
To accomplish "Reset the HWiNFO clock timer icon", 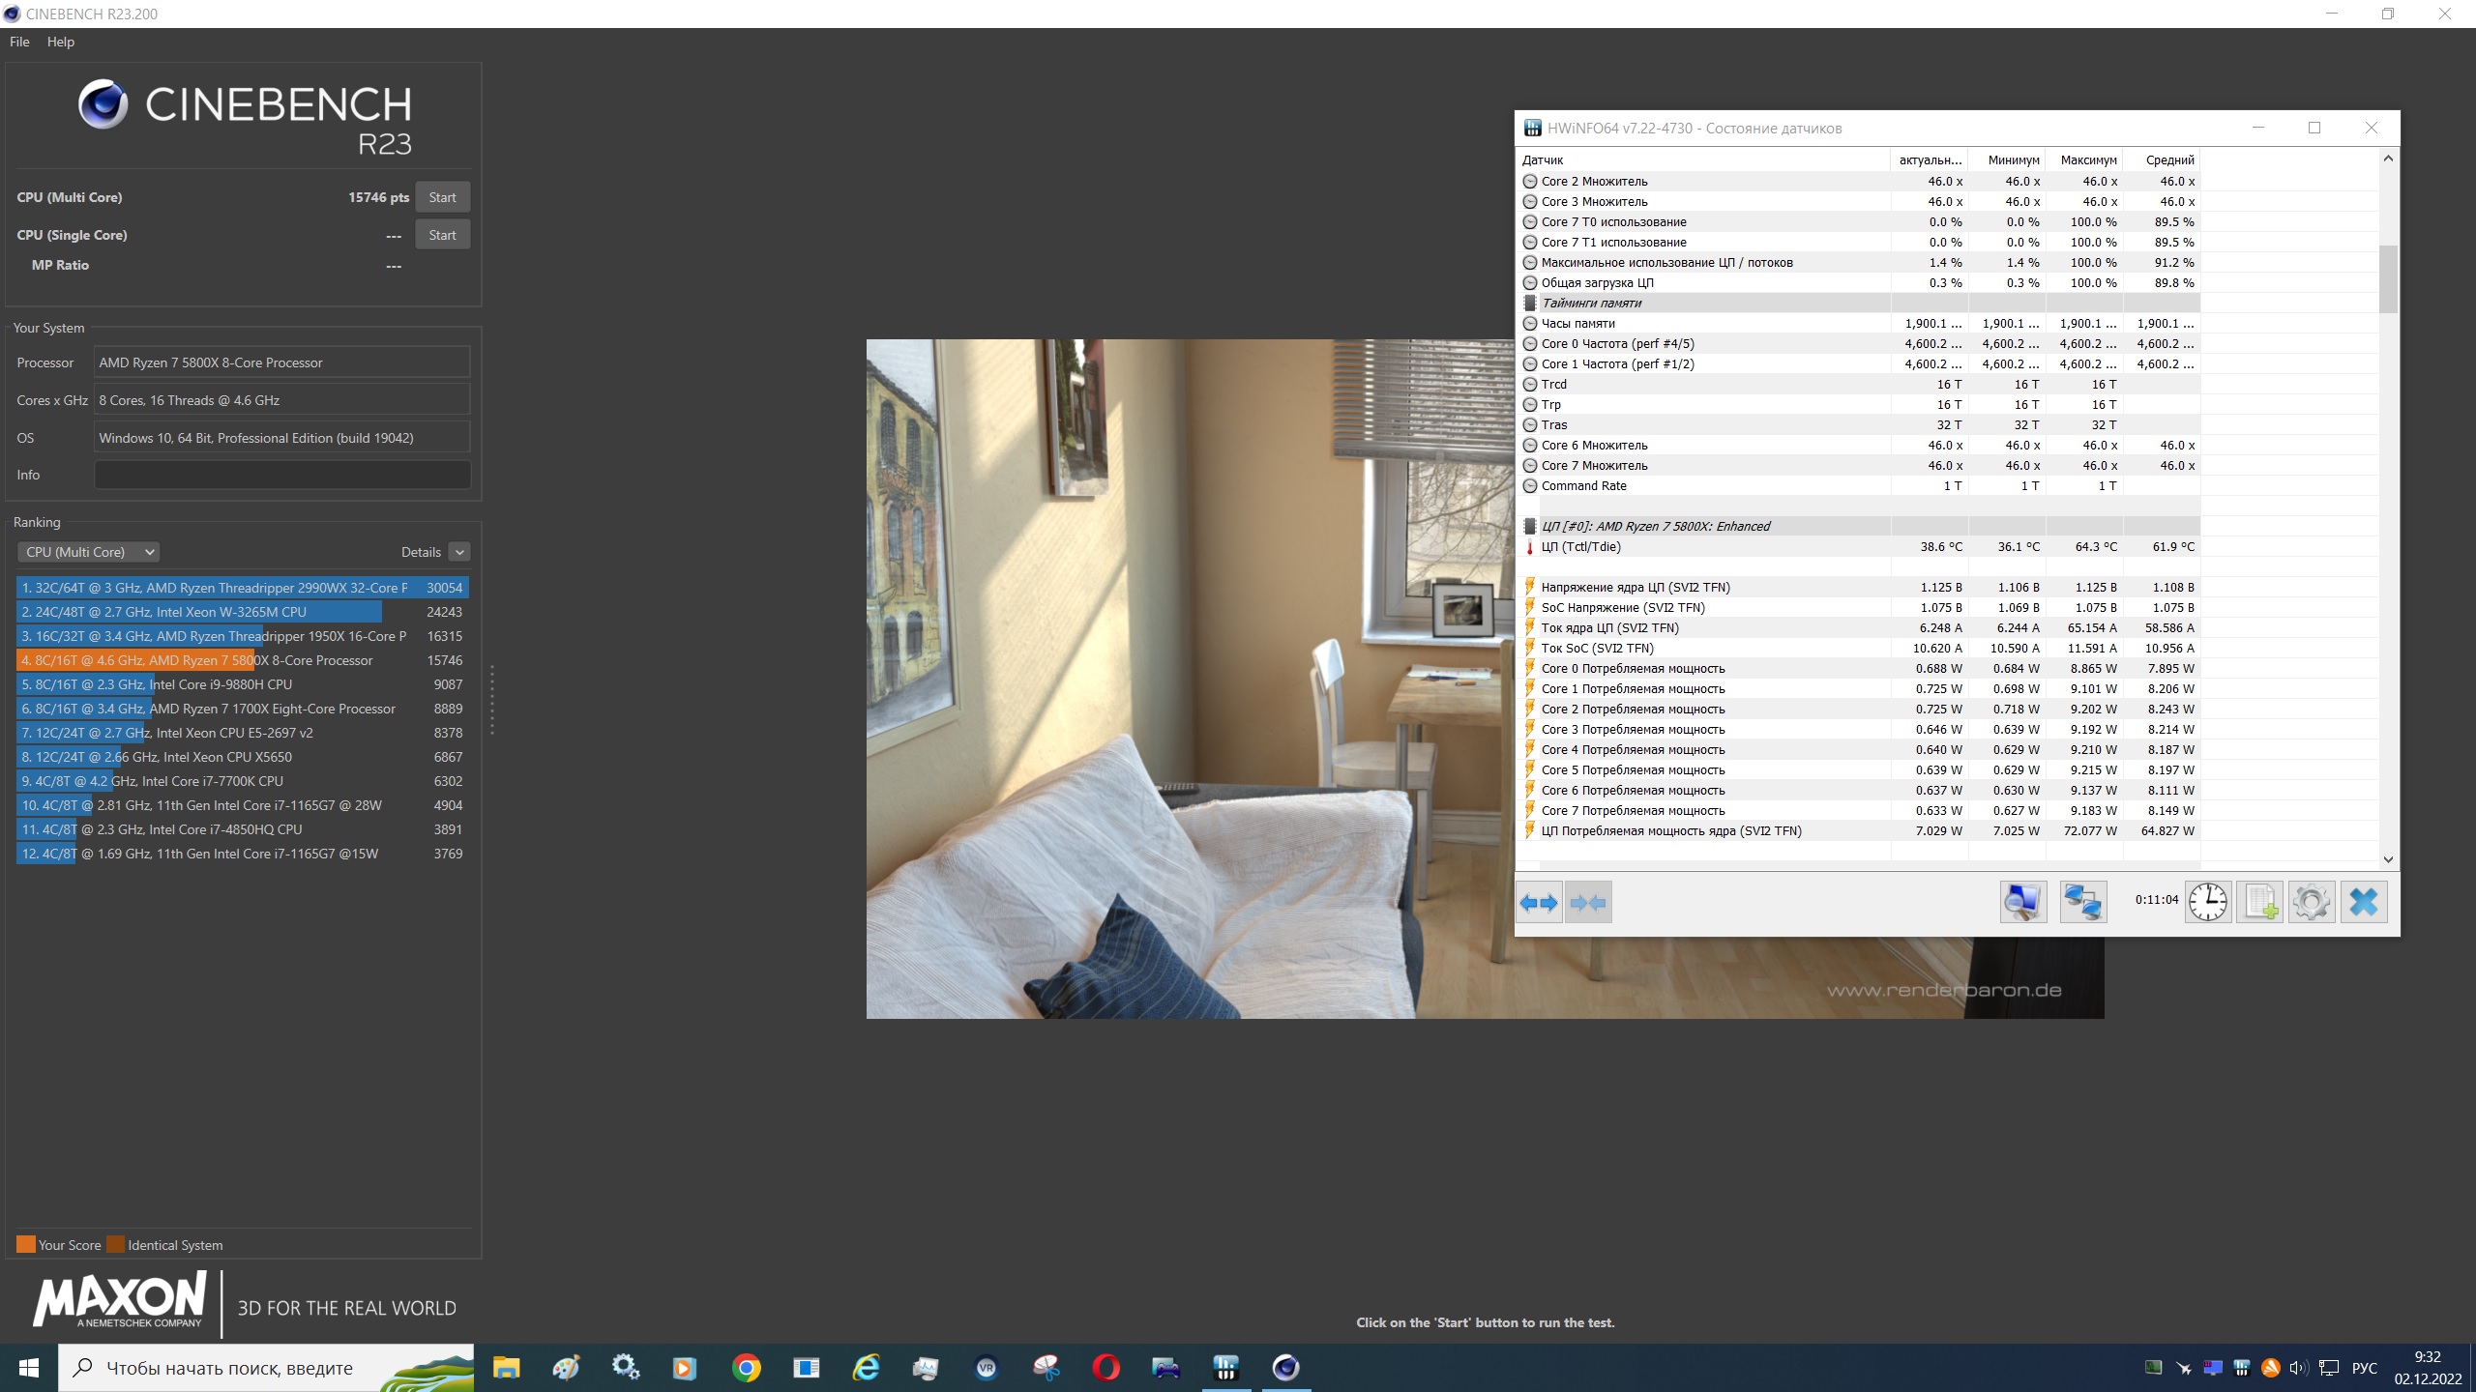I will click(2207, 903).
